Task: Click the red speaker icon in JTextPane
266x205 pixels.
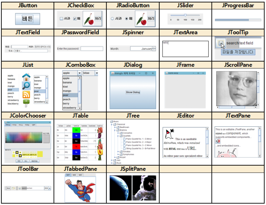Action: pyautogui.click(x=218, y=141)
